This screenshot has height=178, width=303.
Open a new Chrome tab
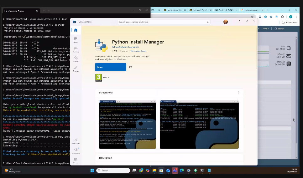tap(268, 10)
